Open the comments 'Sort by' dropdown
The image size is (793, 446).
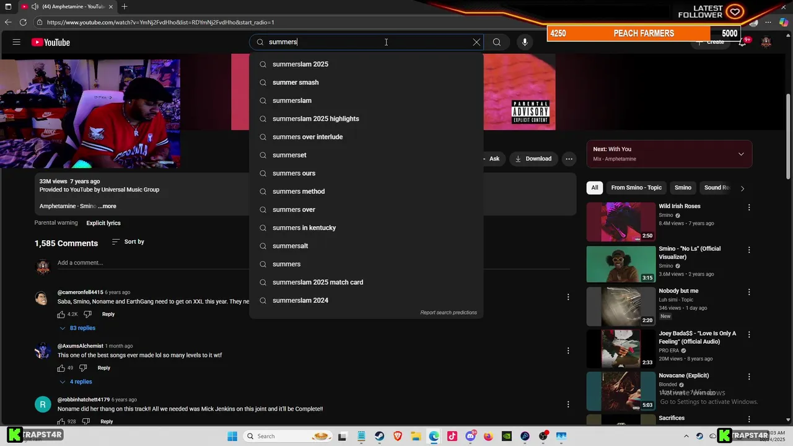pos(128,242)
